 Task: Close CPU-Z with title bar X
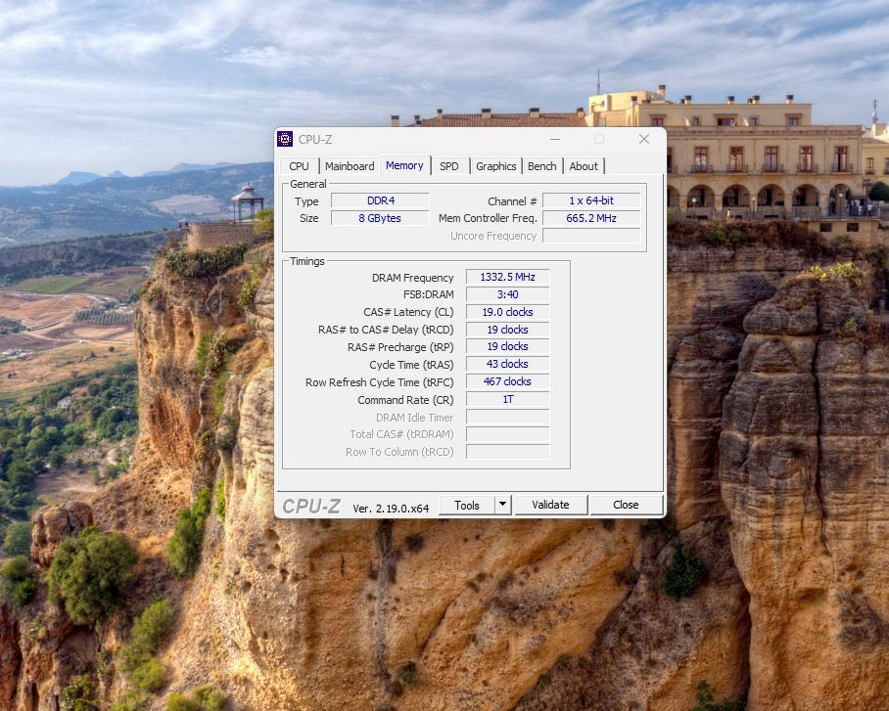tap(644, 139)
